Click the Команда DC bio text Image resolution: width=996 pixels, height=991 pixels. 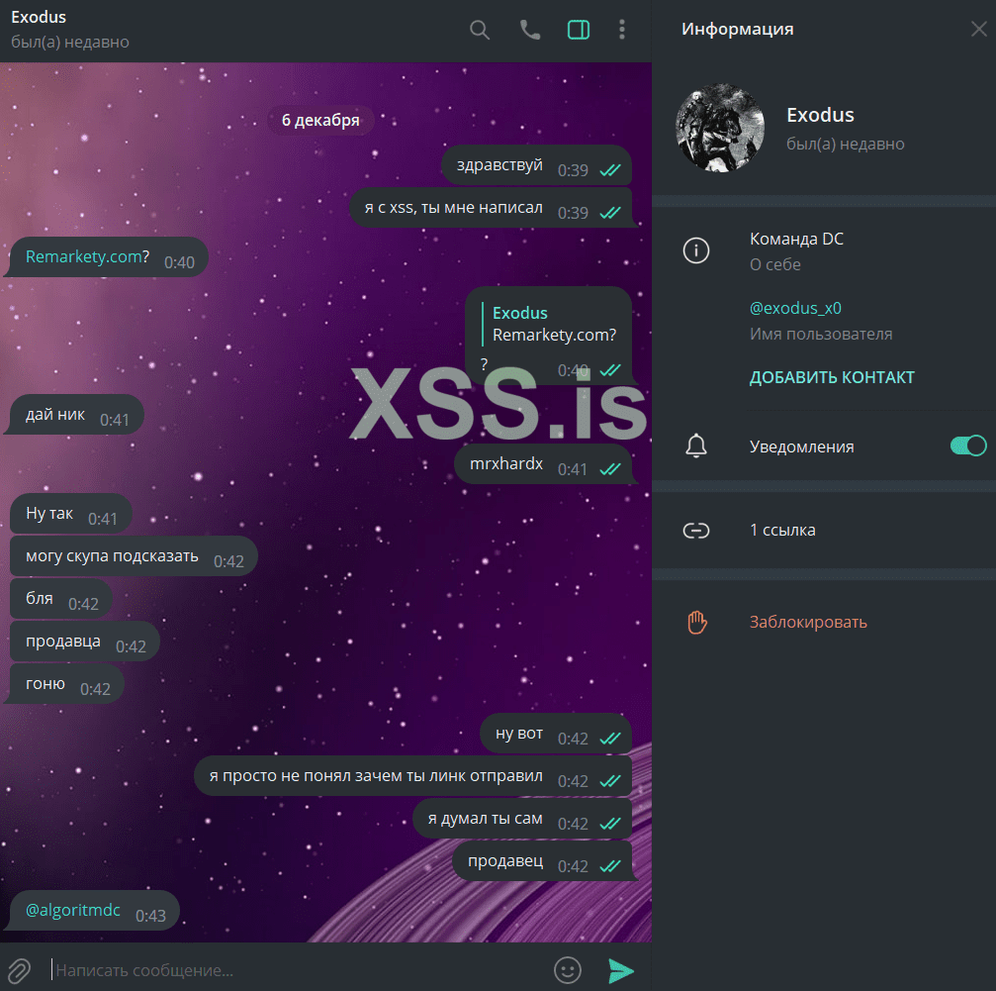click(796, 239)
